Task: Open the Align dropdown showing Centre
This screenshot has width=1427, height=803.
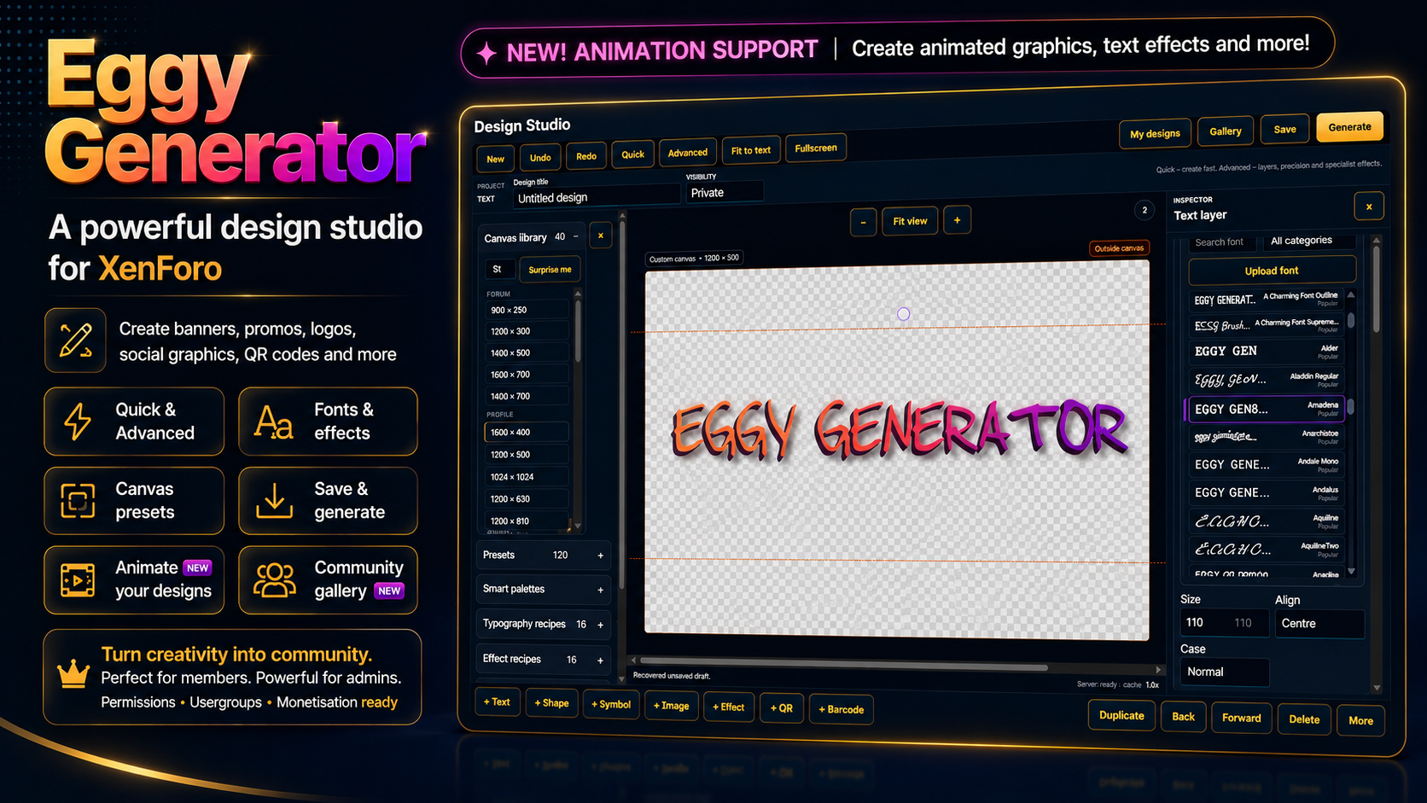Action: click(x=1319, y=624)
